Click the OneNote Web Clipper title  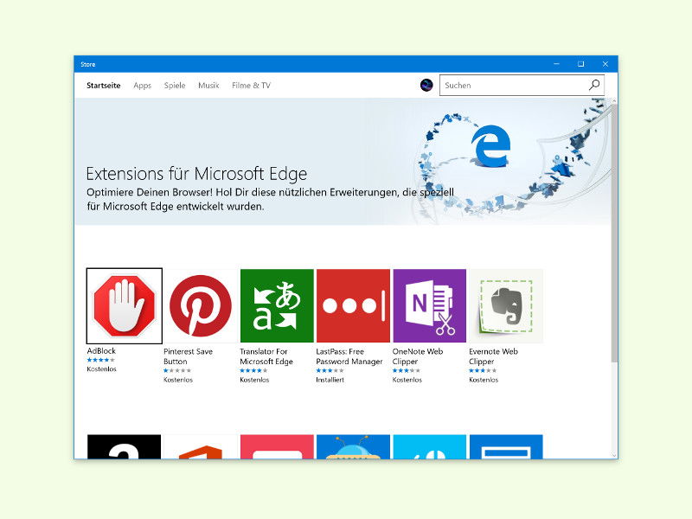[x=418, y=356]
